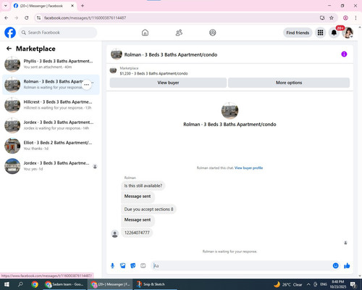The image size is (362, 290).
Task: Choose a GIF icon
Action: point(143,266)
